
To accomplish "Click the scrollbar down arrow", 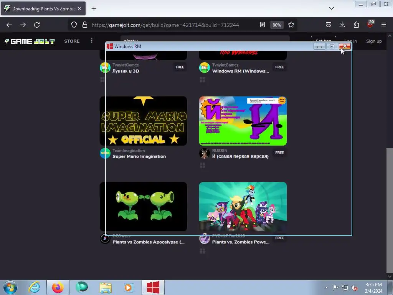I will tap(390, 277).
